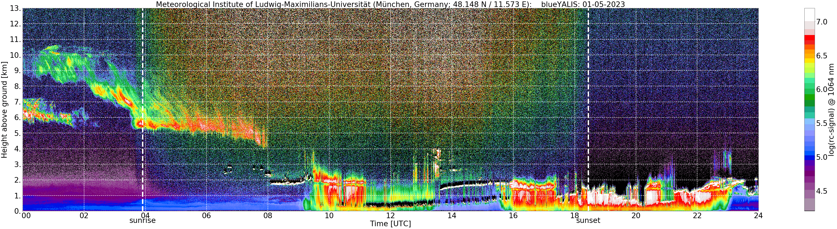Click the height-axis tick label '0.'
The width and height of the screenshot is (837, 229).
pyautogui.click(x=17, y=211)
